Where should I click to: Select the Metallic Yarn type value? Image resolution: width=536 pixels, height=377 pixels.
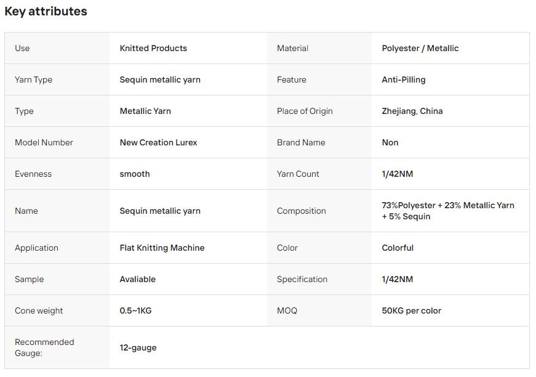click(x=145, y=111)
